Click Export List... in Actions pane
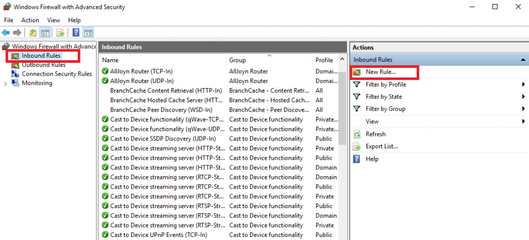 [x=382, y=147]
